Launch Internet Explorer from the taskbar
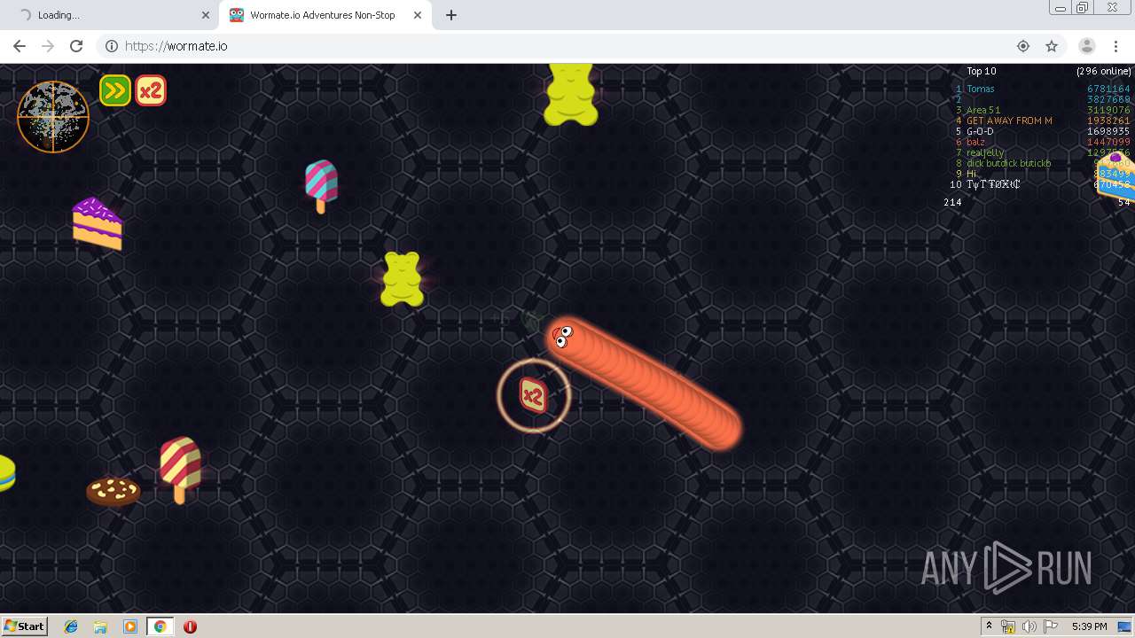This screenshot has height=638, width=1135. tap(71, 626)
